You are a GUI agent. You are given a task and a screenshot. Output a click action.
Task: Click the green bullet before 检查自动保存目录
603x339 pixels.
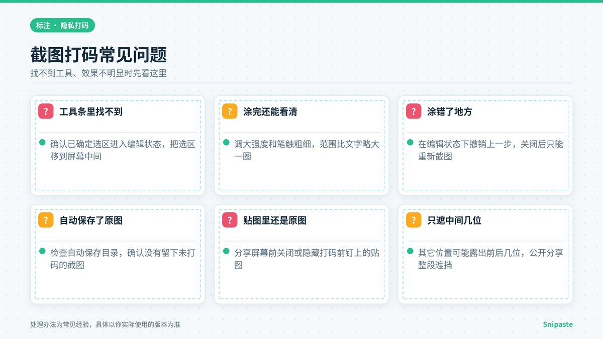pyautogui.click(x=42, y=251)
